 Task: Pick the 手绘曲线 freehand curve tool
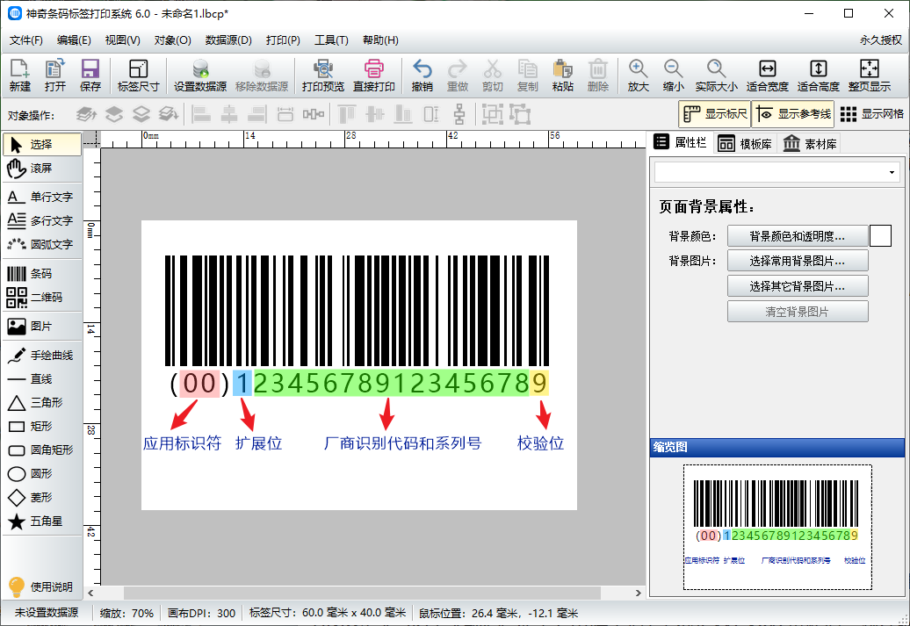tap(40, 356)
